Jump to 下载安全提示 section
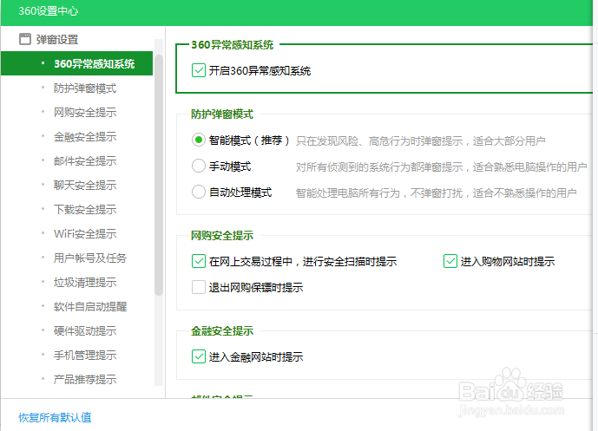The image size is (598, 431). click(85, 210)
